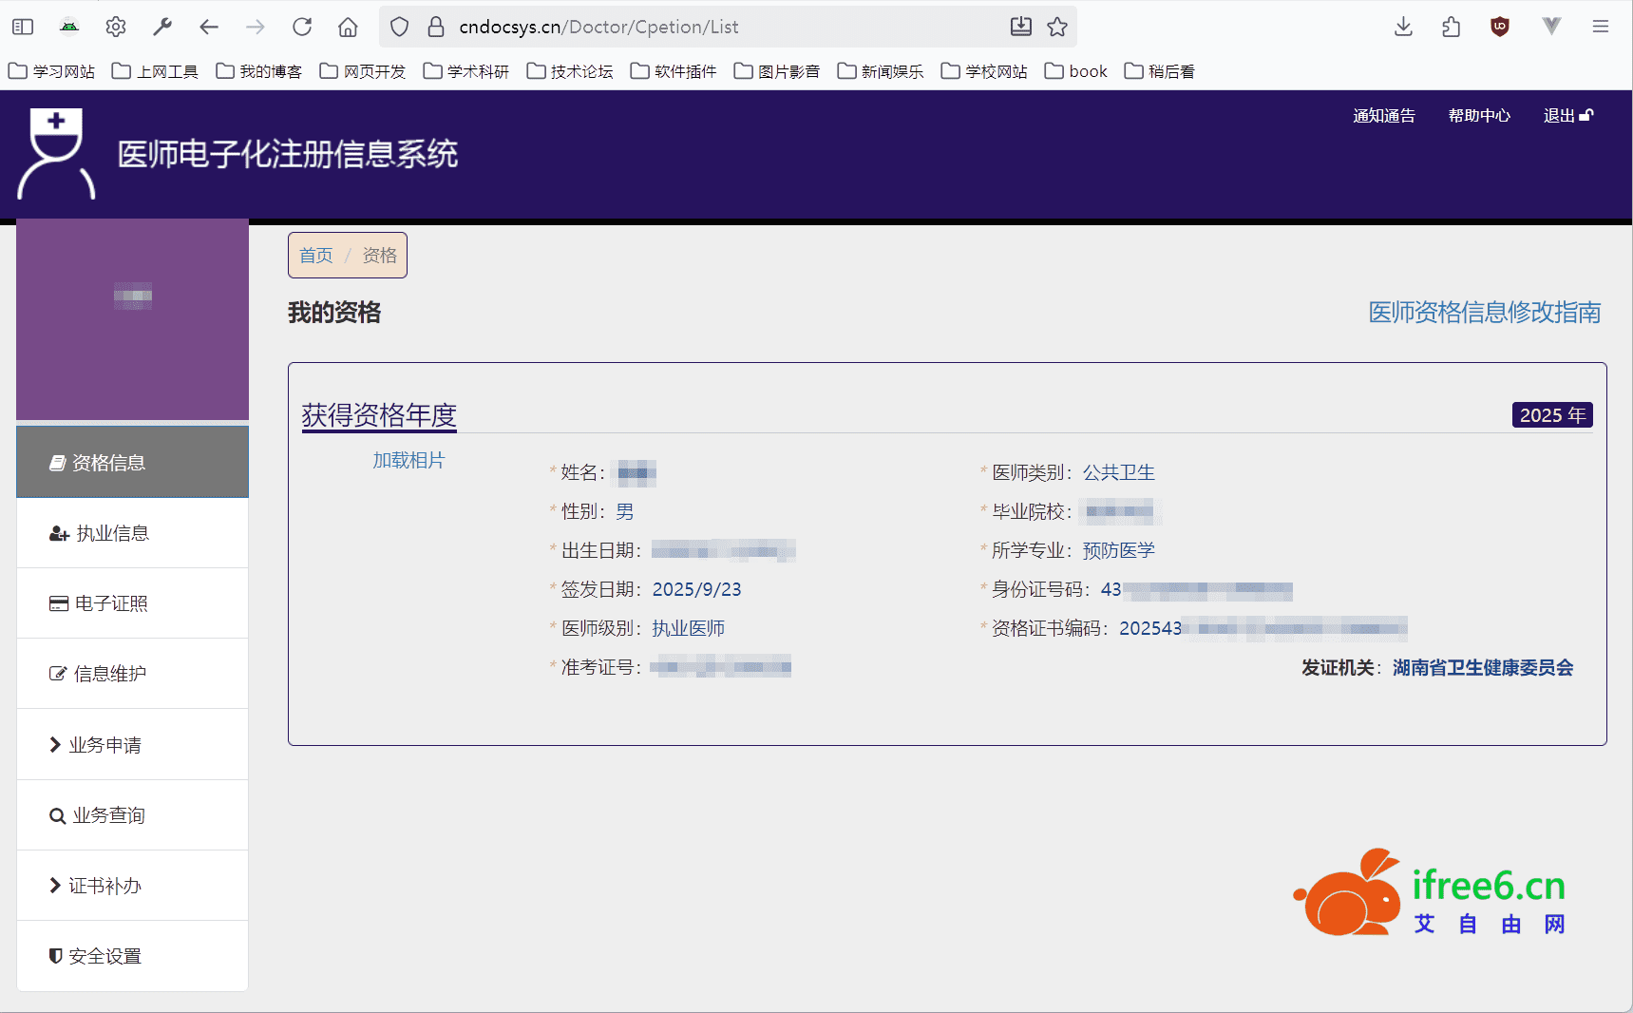
Task: Expand the 证书补办 sidebar section
Action: click(104, 886)
